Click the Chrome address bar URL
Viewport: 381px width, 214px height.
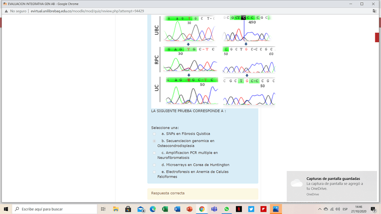click(87, 11)
